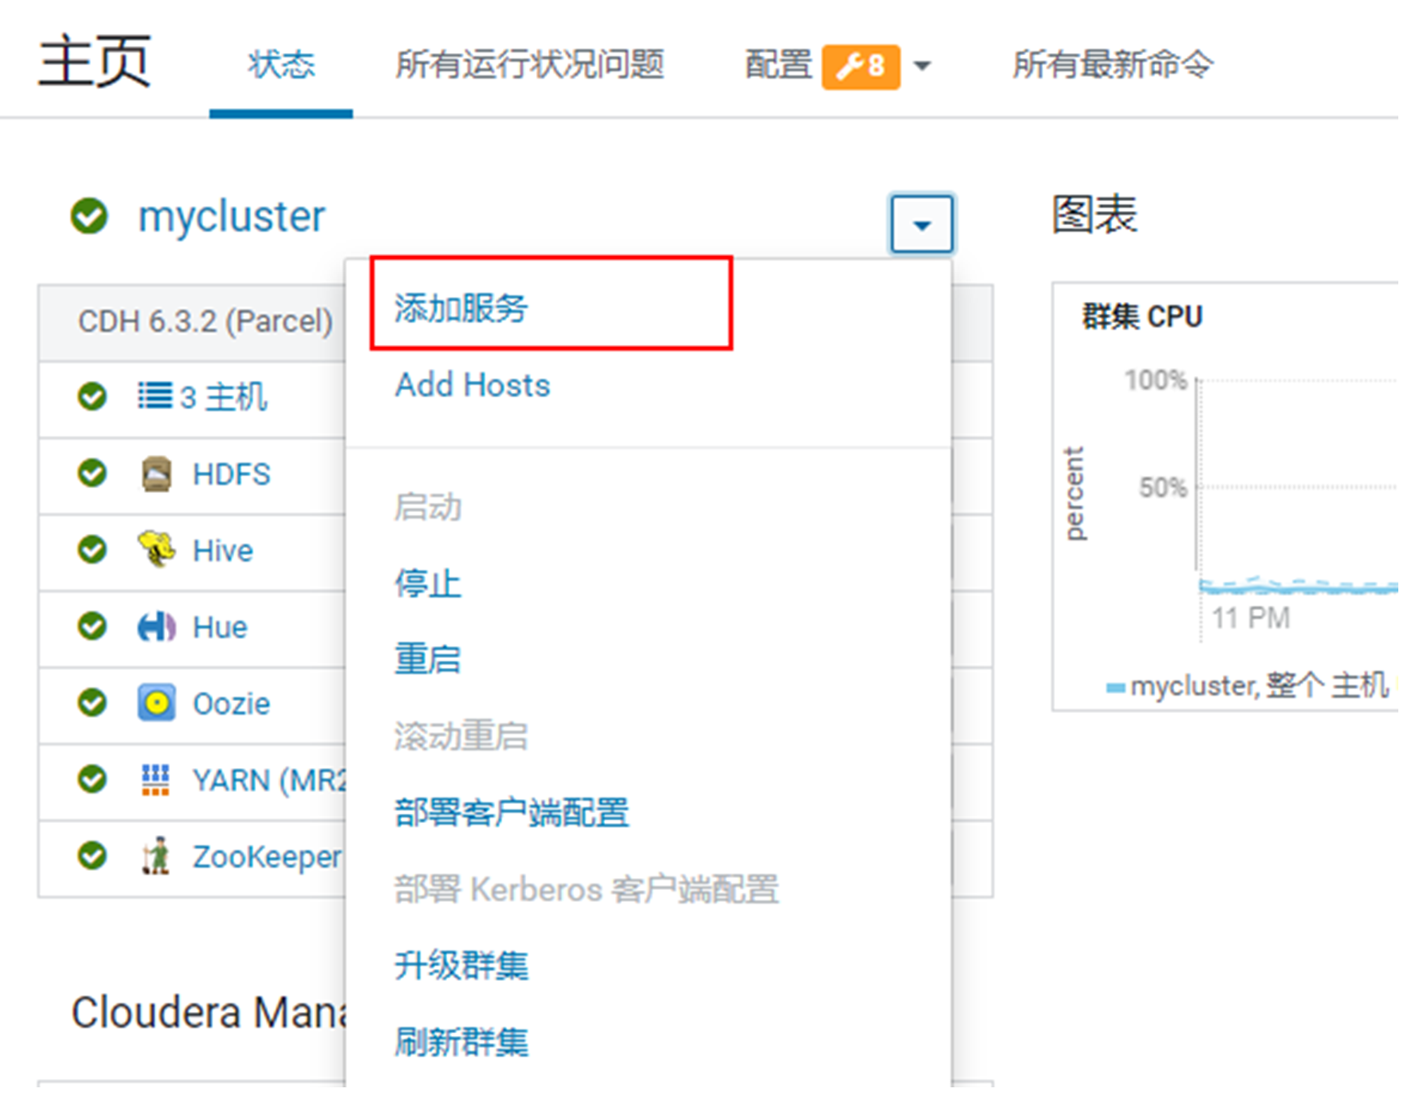Screen dimensions: 1402x1113
Task: Click the hosts list icon beside 3 主机
Action: [154, 396]
